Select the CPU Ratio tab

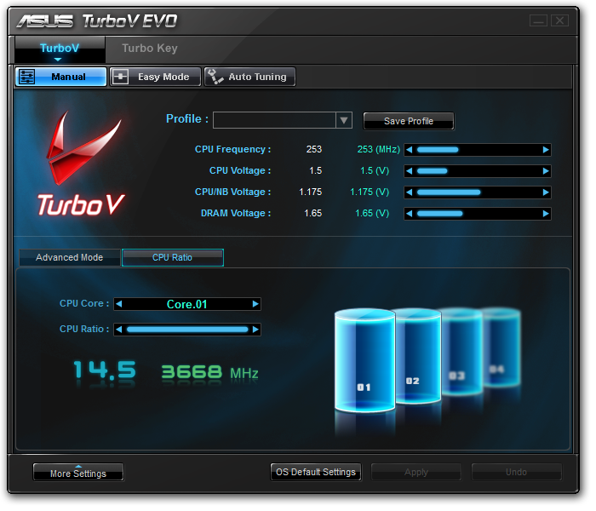pyautogui.click(x=174, y=260)
